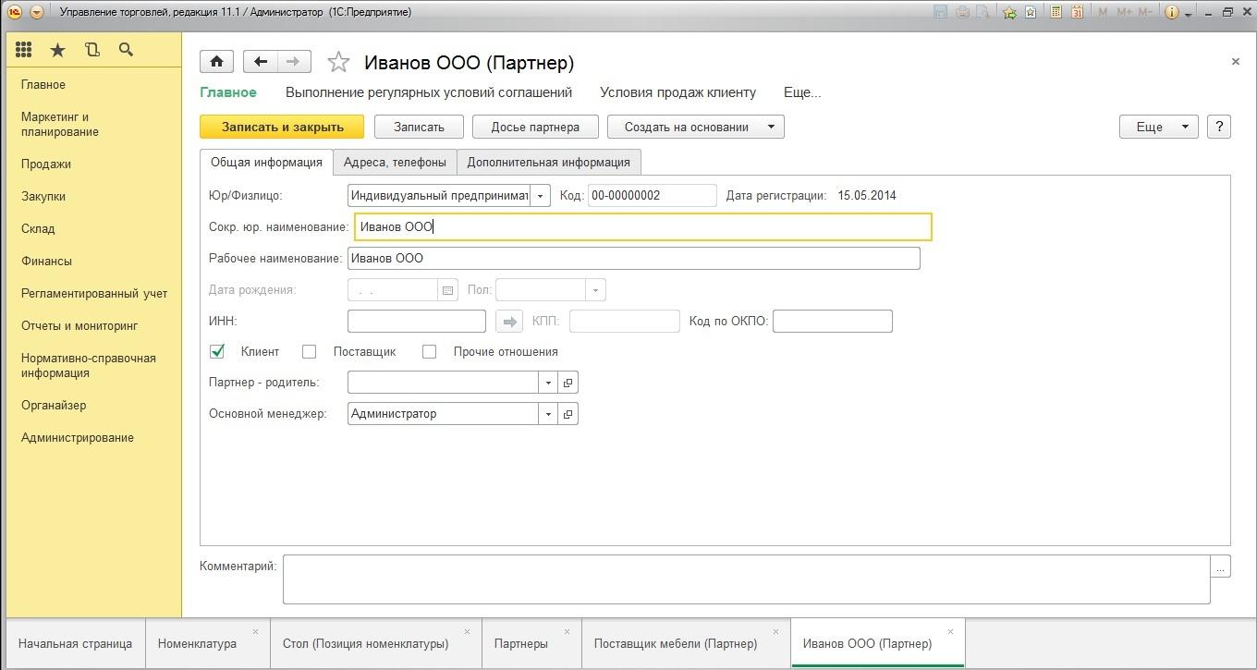The image size is (1257, 670).
Task: Open the Закупки section
Action: click(x=43, y=196)
